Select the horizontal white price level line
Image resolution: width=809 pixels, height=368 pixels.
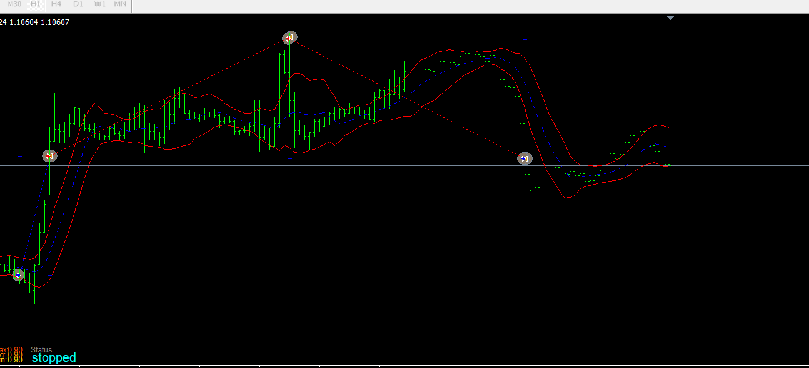404,165
